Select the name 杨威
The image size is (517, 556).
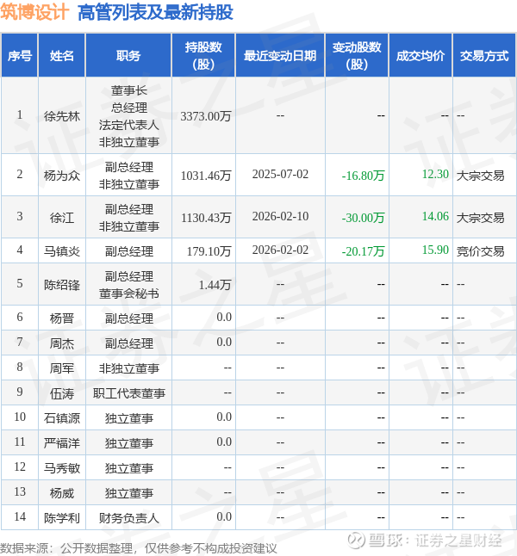[62, 493]
